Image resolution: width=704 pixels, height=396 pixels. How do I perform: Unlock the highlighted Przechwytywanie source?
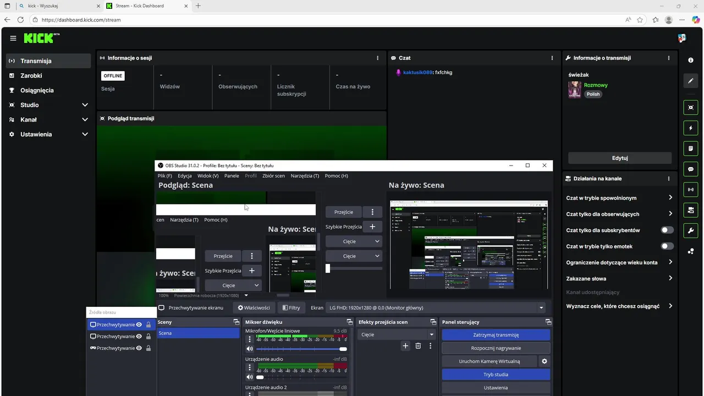pyautogui.click(x=148, y=324)
